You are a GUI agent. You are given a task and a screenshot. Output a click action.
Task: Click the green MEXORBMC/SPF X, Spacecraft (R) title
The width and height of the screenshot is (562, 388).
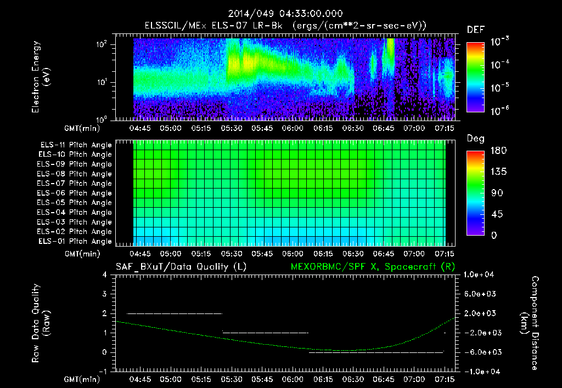373,267
